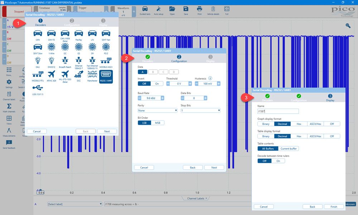Increase the Baud Rate value
The image size is (358, 215).
coord(162,98)
